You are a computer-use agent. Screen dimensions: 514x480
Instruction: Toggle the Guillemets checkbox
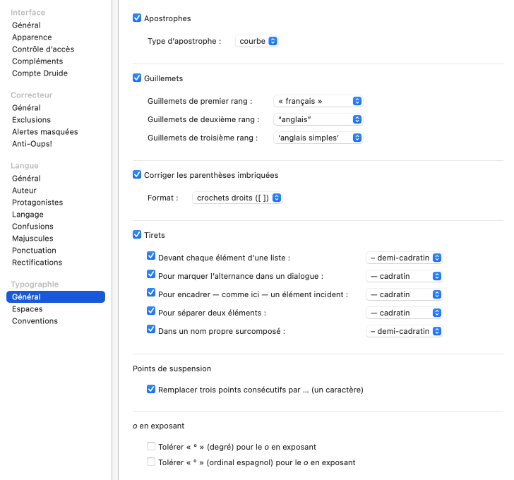point(137,78)
